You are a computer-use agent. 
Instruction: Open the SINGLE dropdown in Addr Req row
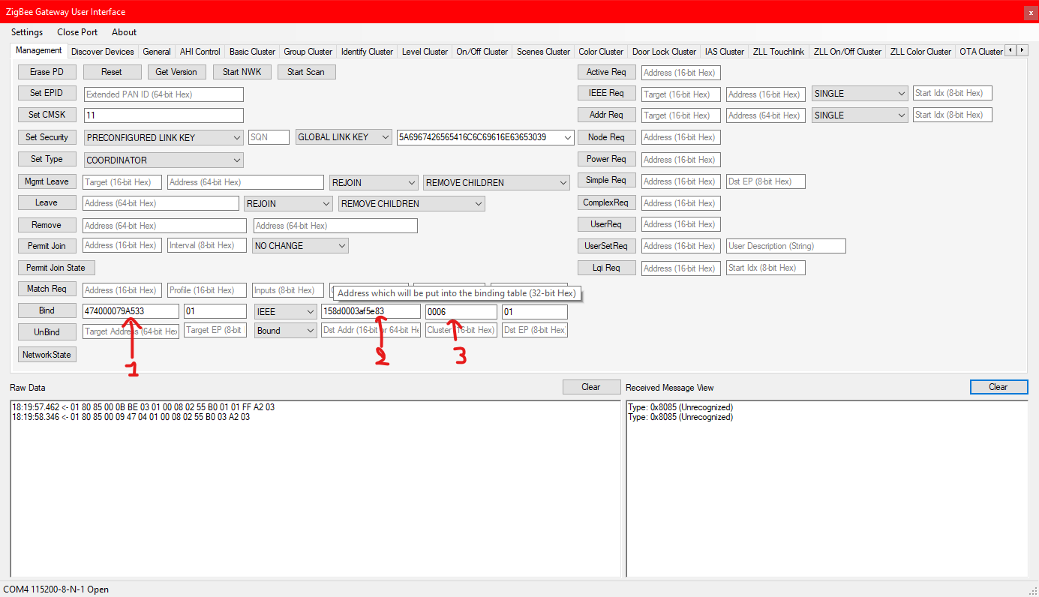[x=901, y=115]
